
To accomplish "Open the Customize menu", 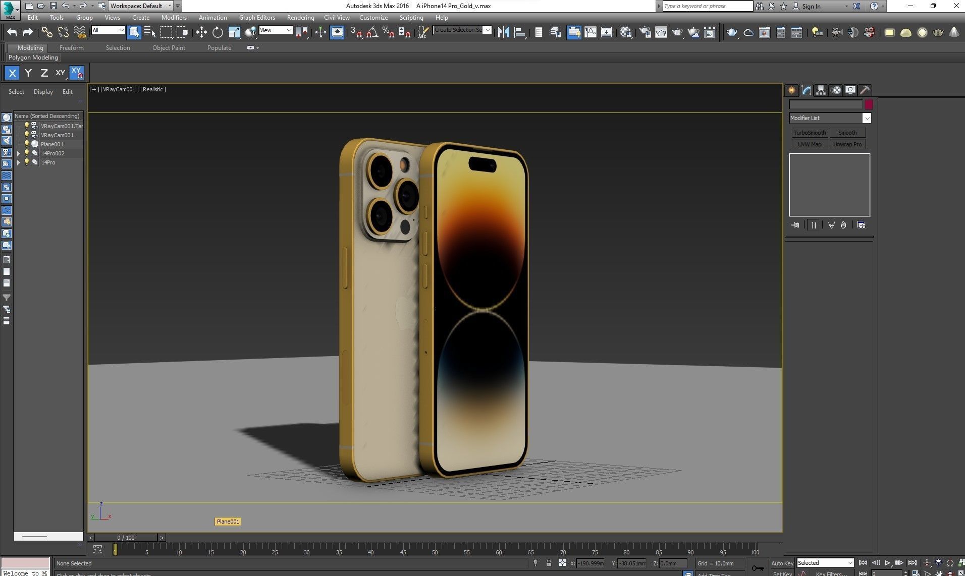I will pyautogui.click(x=373, y=18).
